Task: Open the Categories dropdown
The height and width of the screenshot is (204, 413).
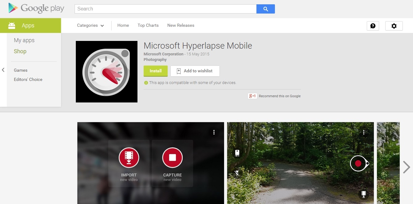Action: click(90, 25)
